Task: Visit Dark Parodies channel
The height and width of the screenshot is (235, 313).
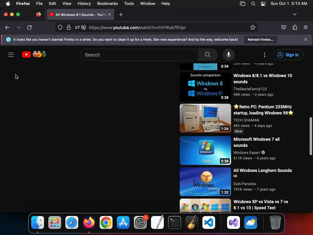Action: coord(245,184)
